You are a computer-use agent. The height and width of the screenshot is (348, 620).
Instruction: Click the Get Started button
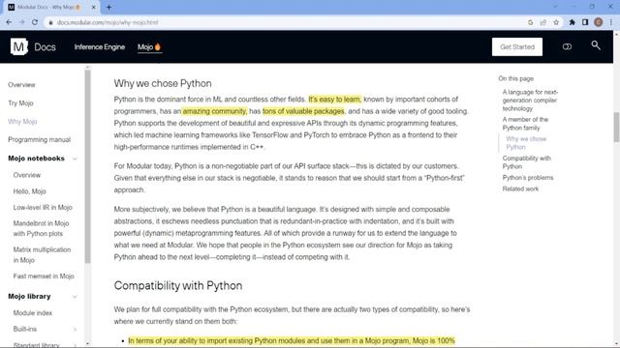(x=516, y=47)
